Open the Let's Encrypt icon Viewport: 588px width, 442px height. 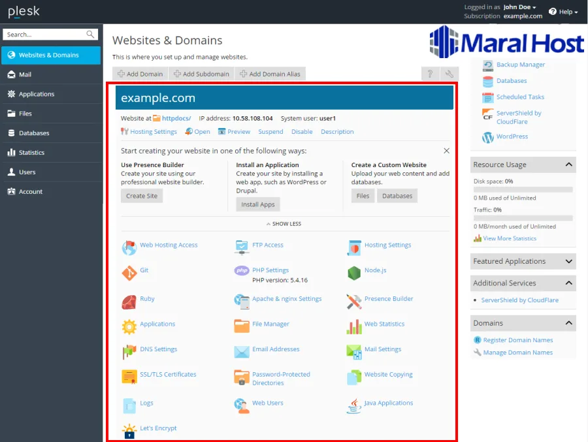(x=129, y=431)
